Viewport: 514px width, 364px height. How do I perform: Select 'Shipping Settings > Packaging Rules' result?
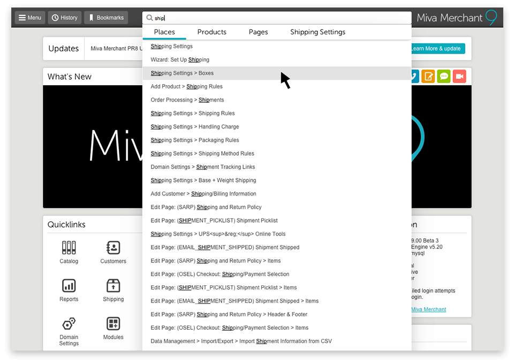[x=277, y=140]
